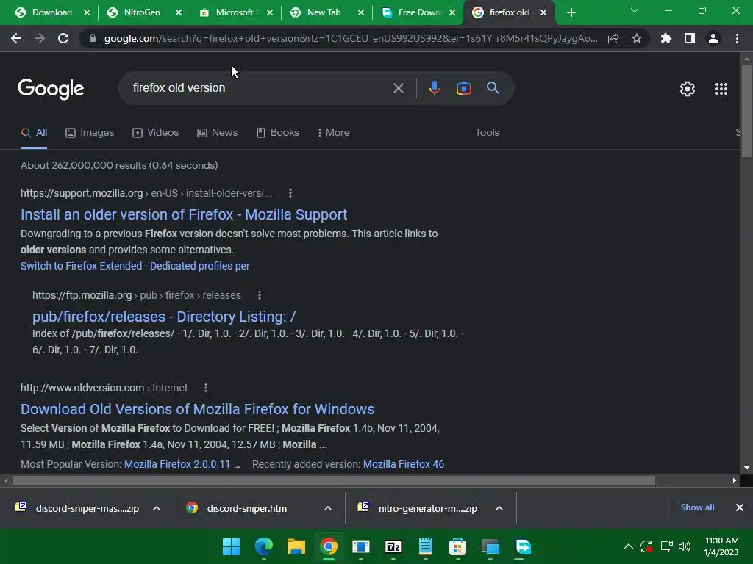
Task: Open the Chrome profile icon
Action: (713, 38)
